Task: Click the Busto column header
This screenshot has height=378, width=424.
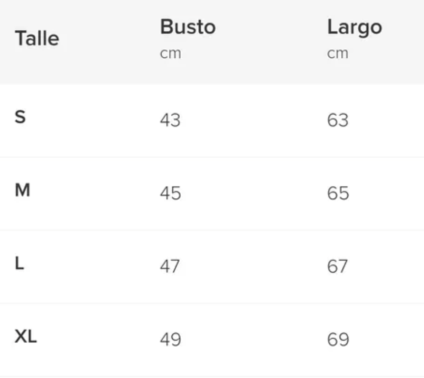Action: tap(188, 27)
